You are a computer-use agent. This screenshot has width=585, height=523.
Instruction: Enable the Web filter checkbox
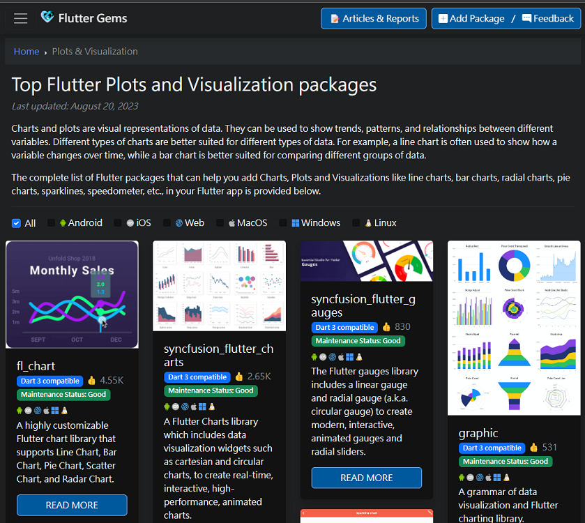[167, 222]
